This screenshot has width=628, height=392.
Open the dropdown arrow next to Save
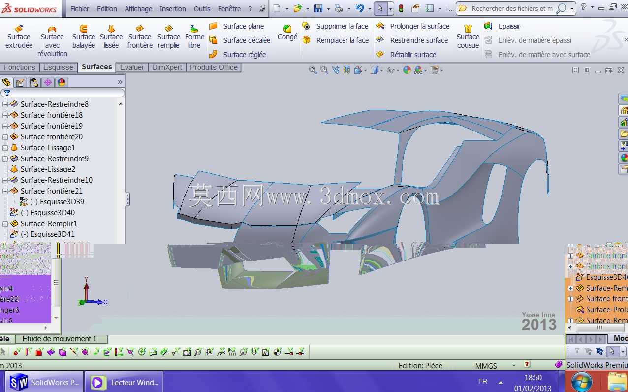(x=328, y=9)
